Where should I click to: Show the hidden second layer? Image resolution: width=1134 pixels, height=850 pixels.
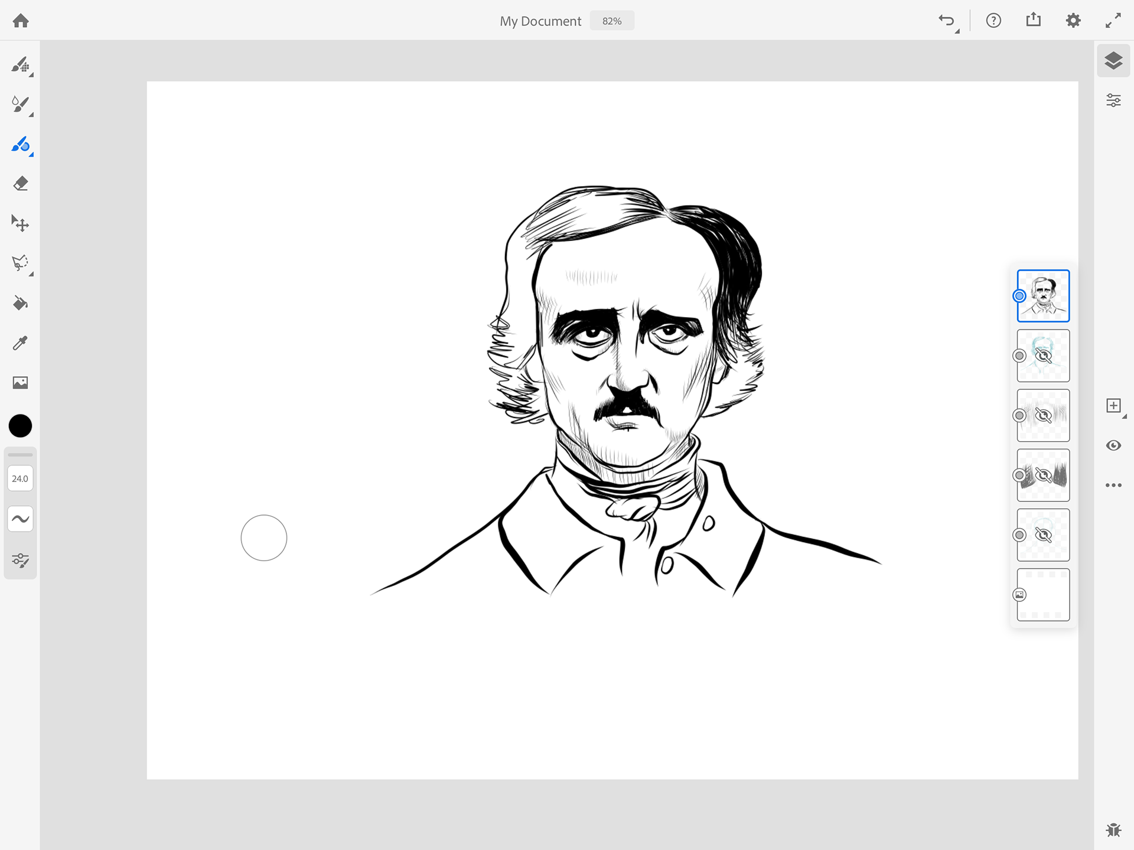coord(1043,356)
